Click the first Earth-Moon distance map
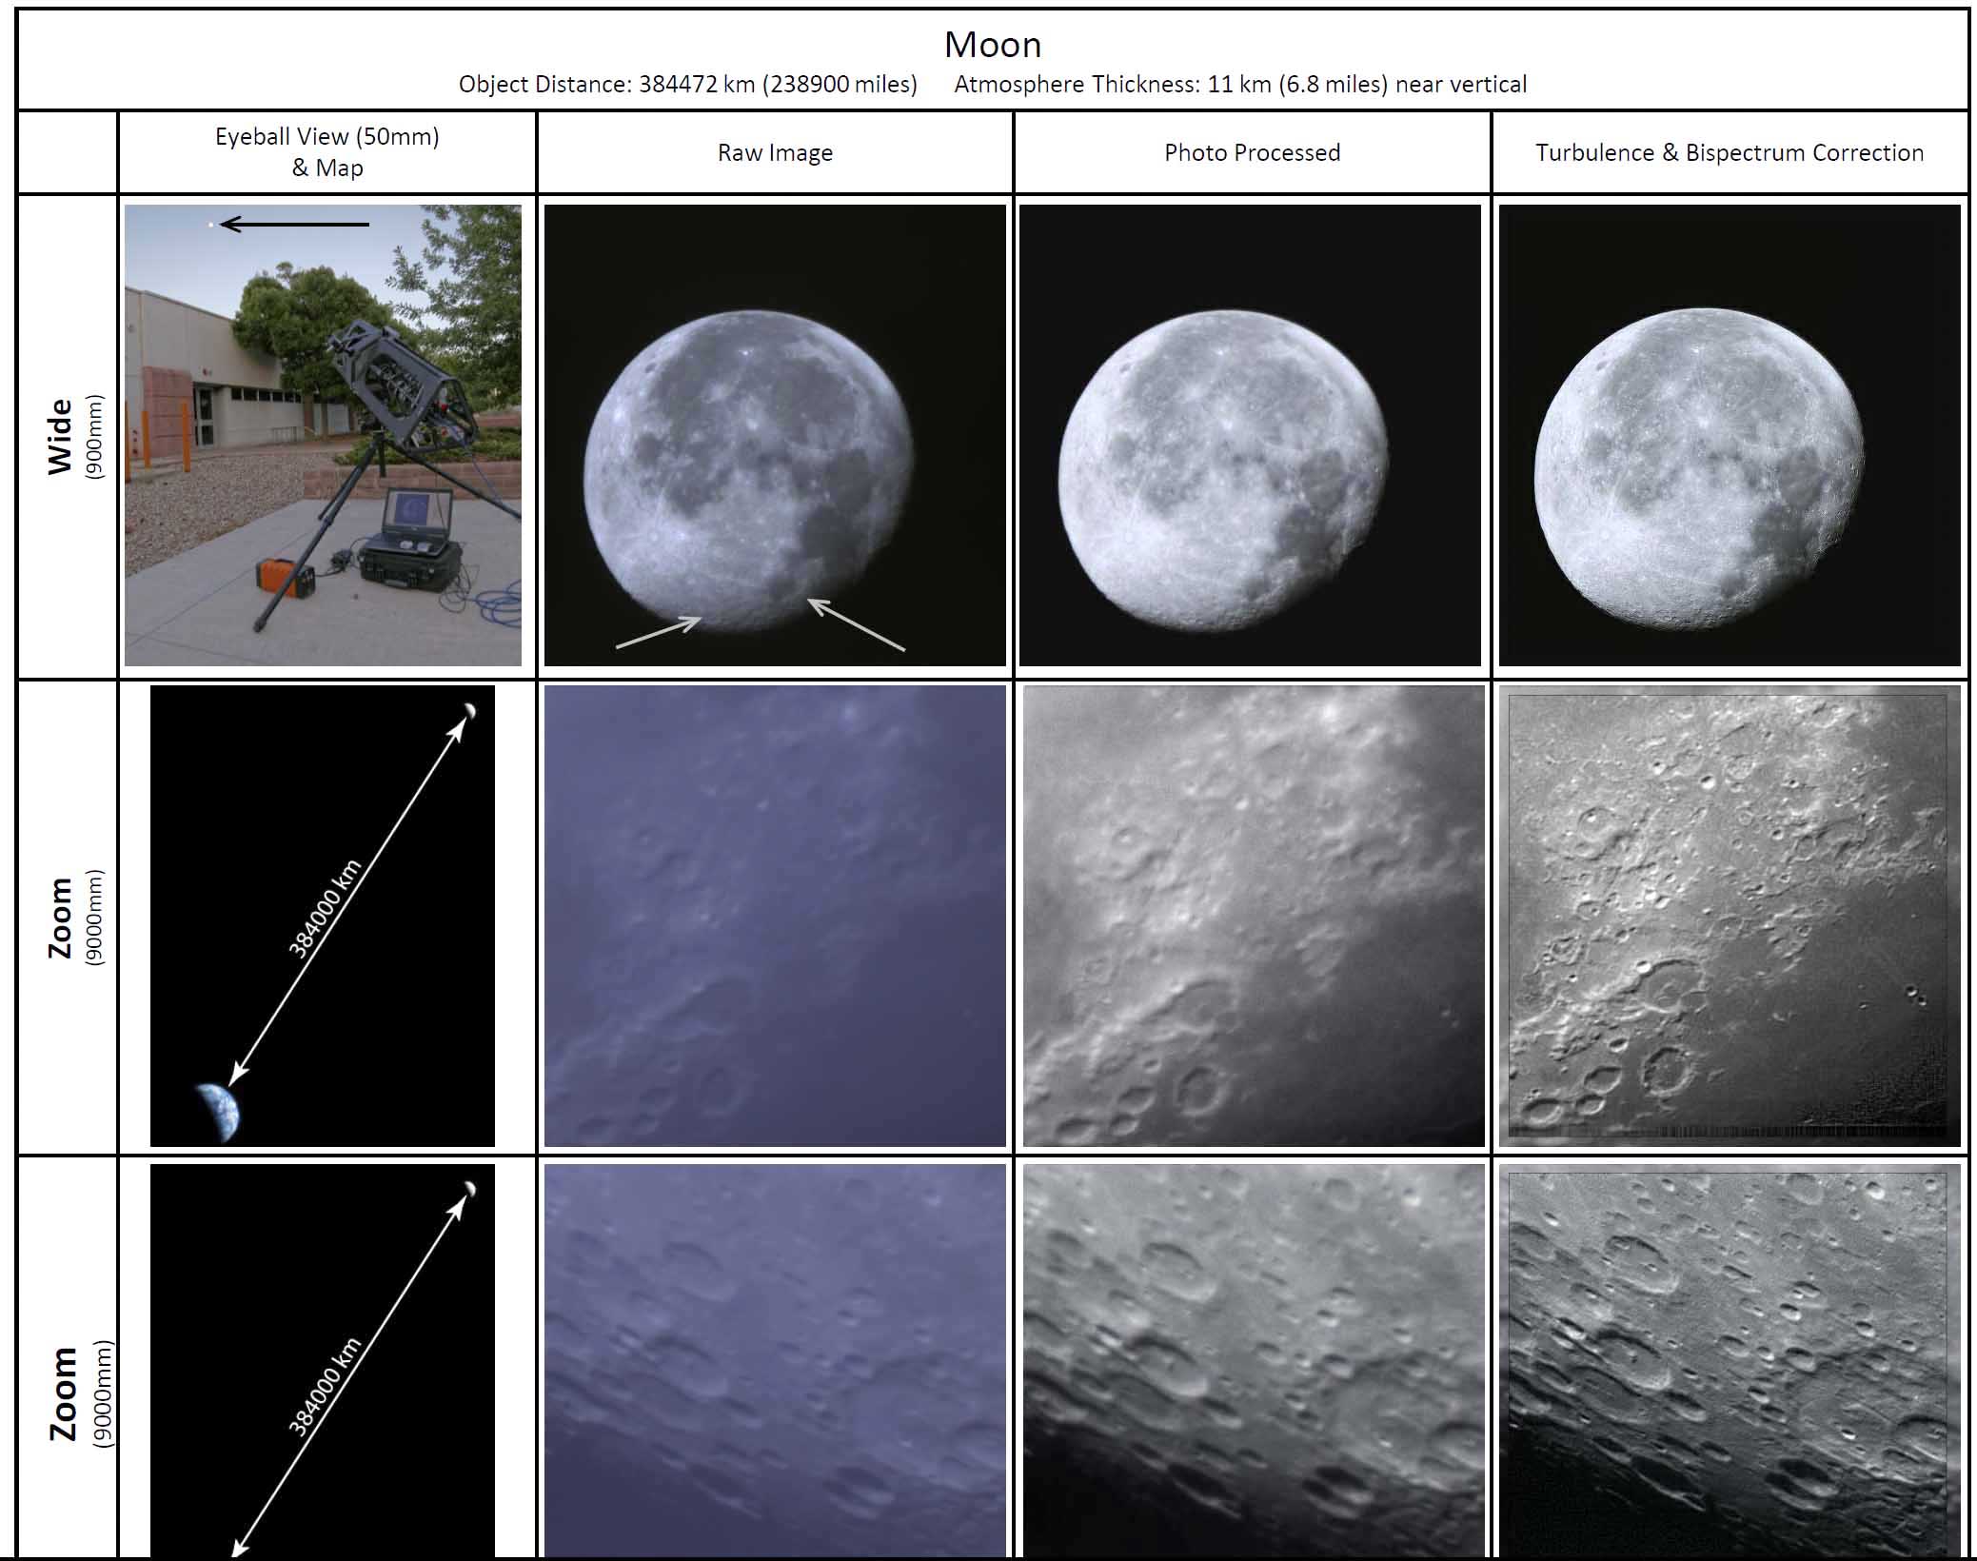This screenshot has width=1977, height=1561. tap(323, 916)
